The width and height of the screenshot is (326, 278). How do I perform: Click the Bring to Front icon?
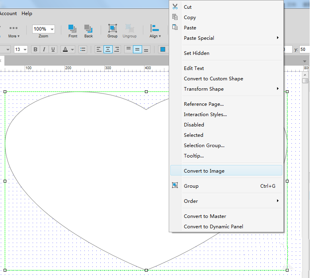click(x=72, y=29)
